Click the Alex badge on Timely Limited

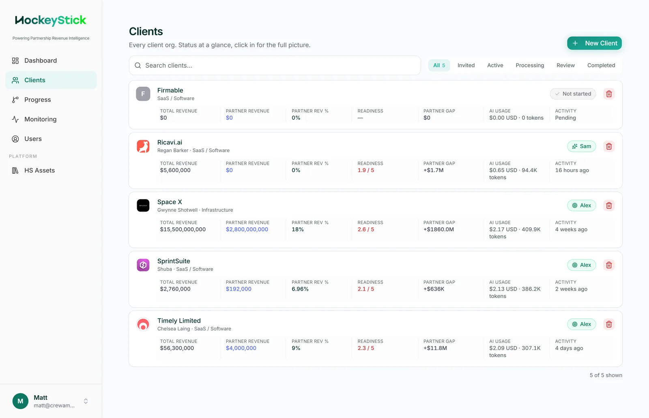coord(581,324)
